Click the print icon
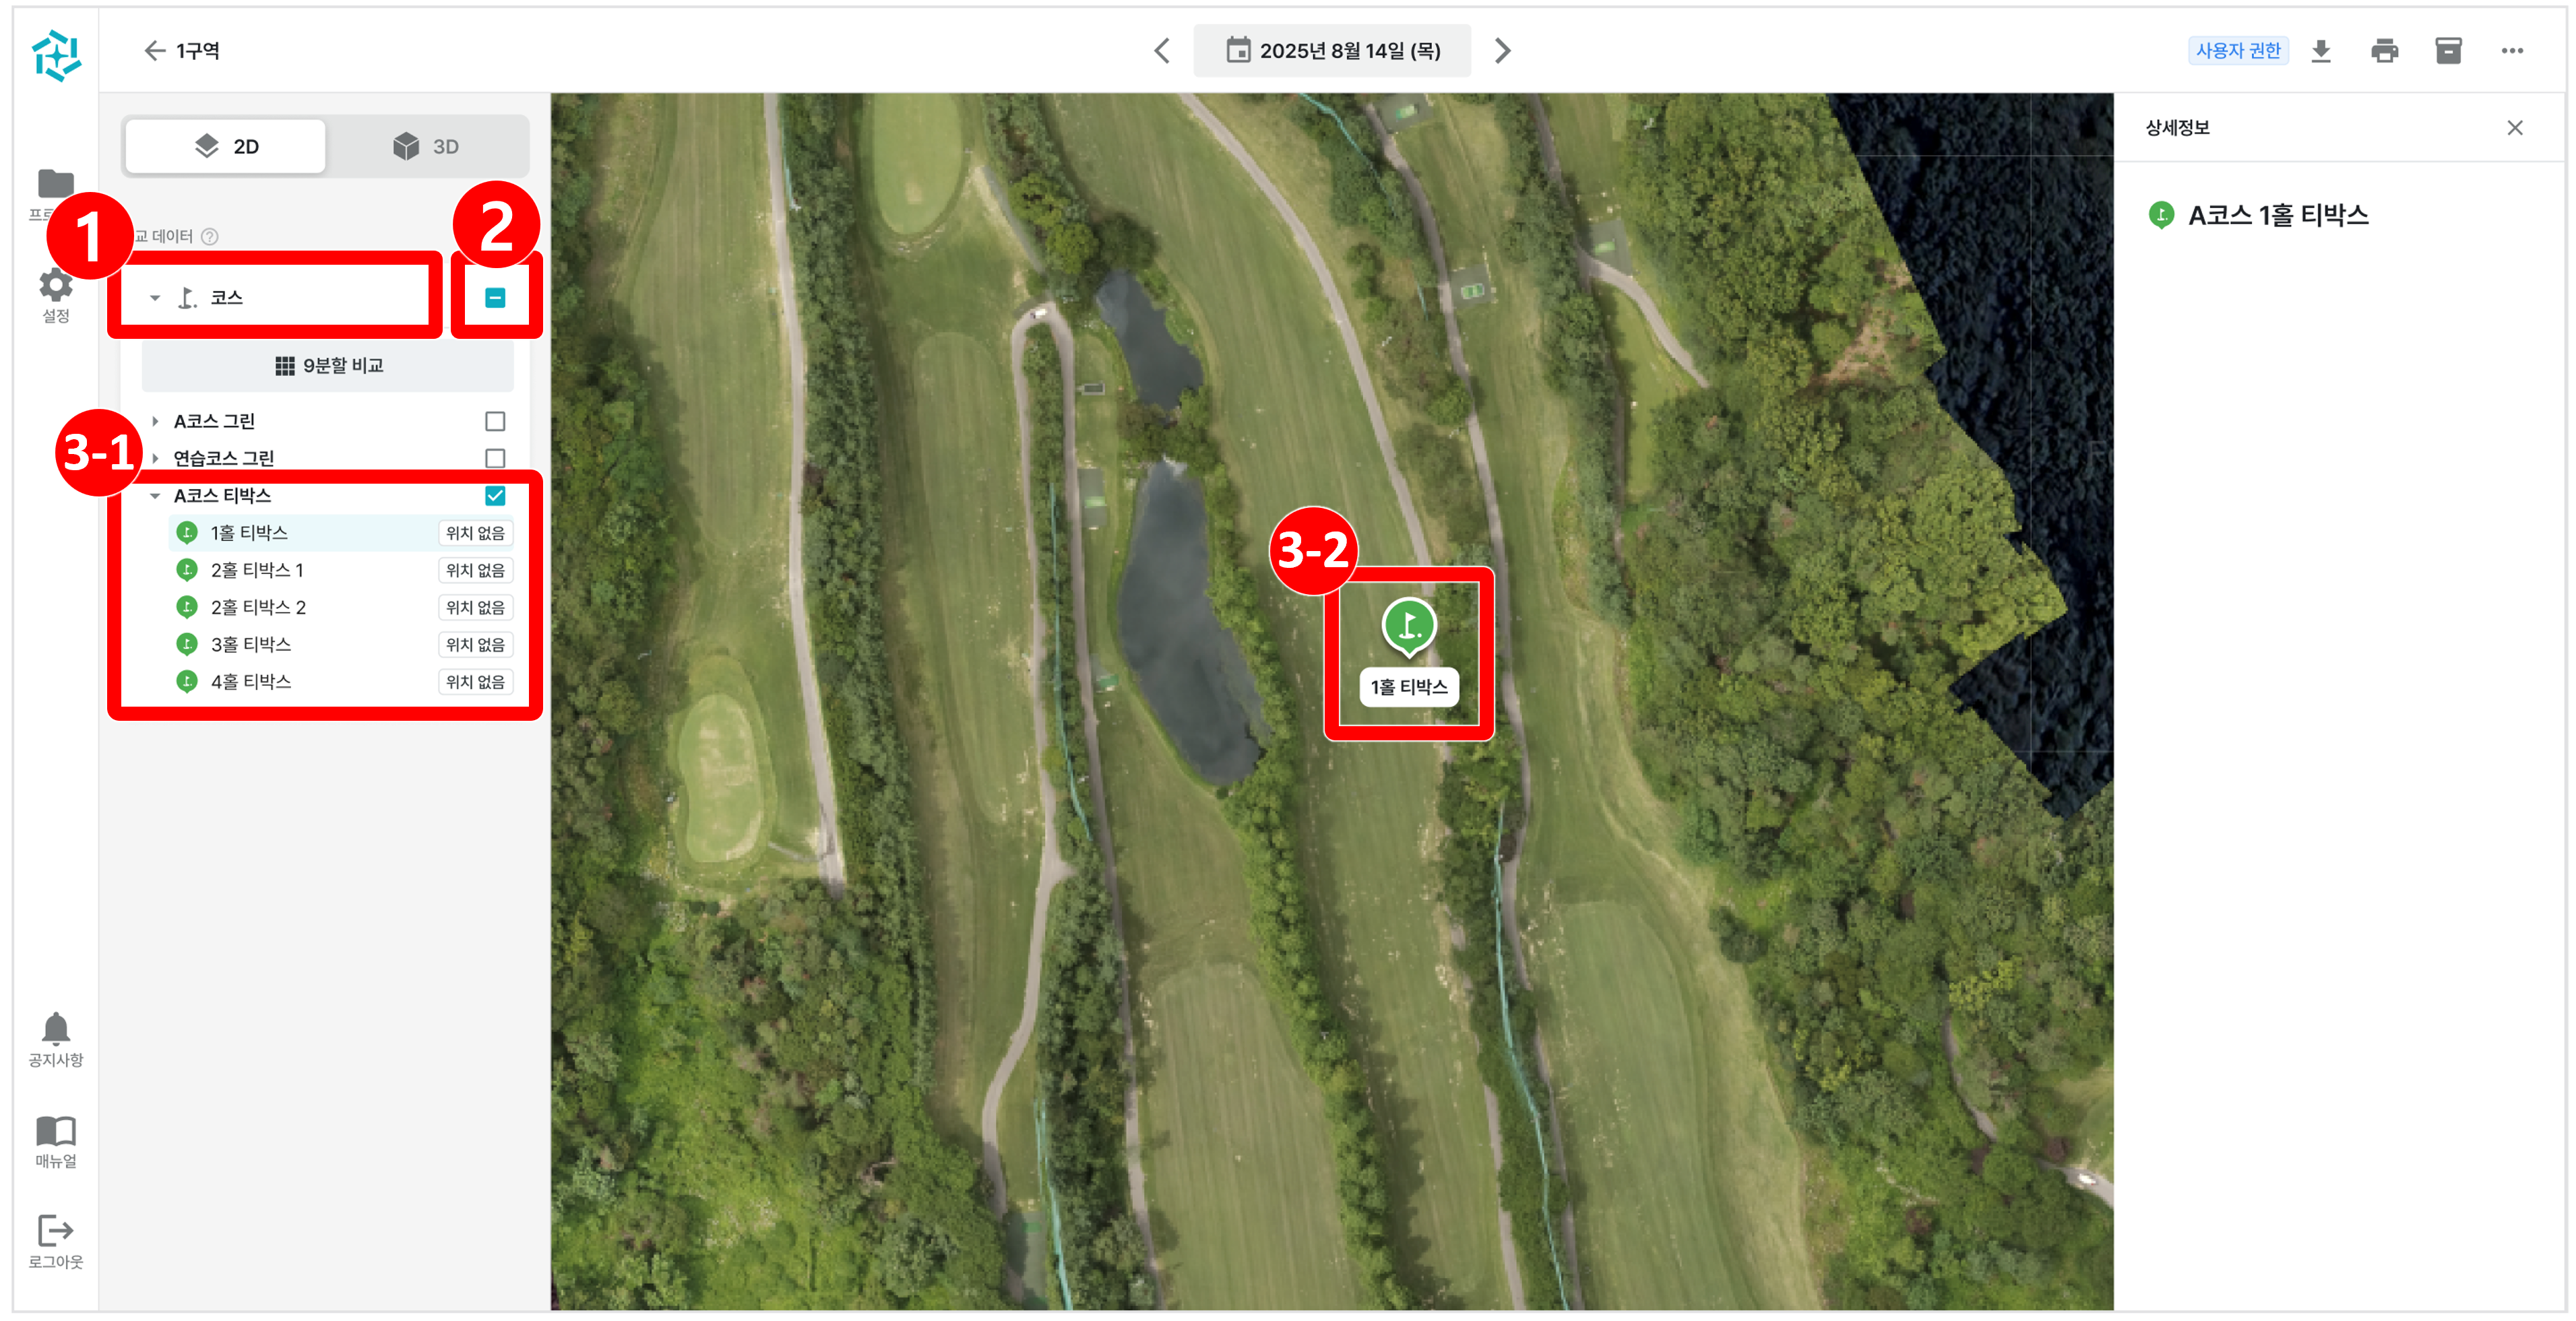 [2384, 51]
